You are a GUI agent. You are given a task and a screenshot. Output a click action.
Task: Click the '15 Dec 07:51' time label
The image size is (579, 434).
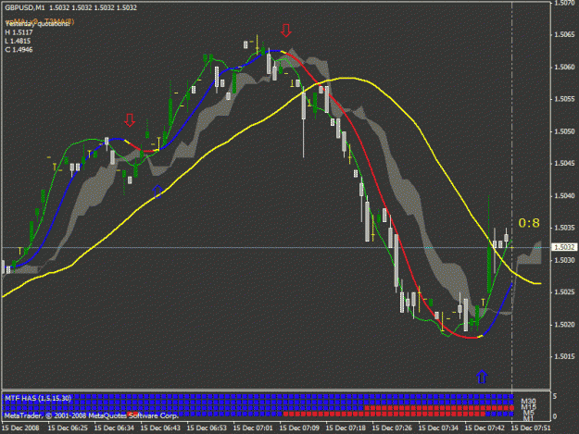click(x=531, y=428)
